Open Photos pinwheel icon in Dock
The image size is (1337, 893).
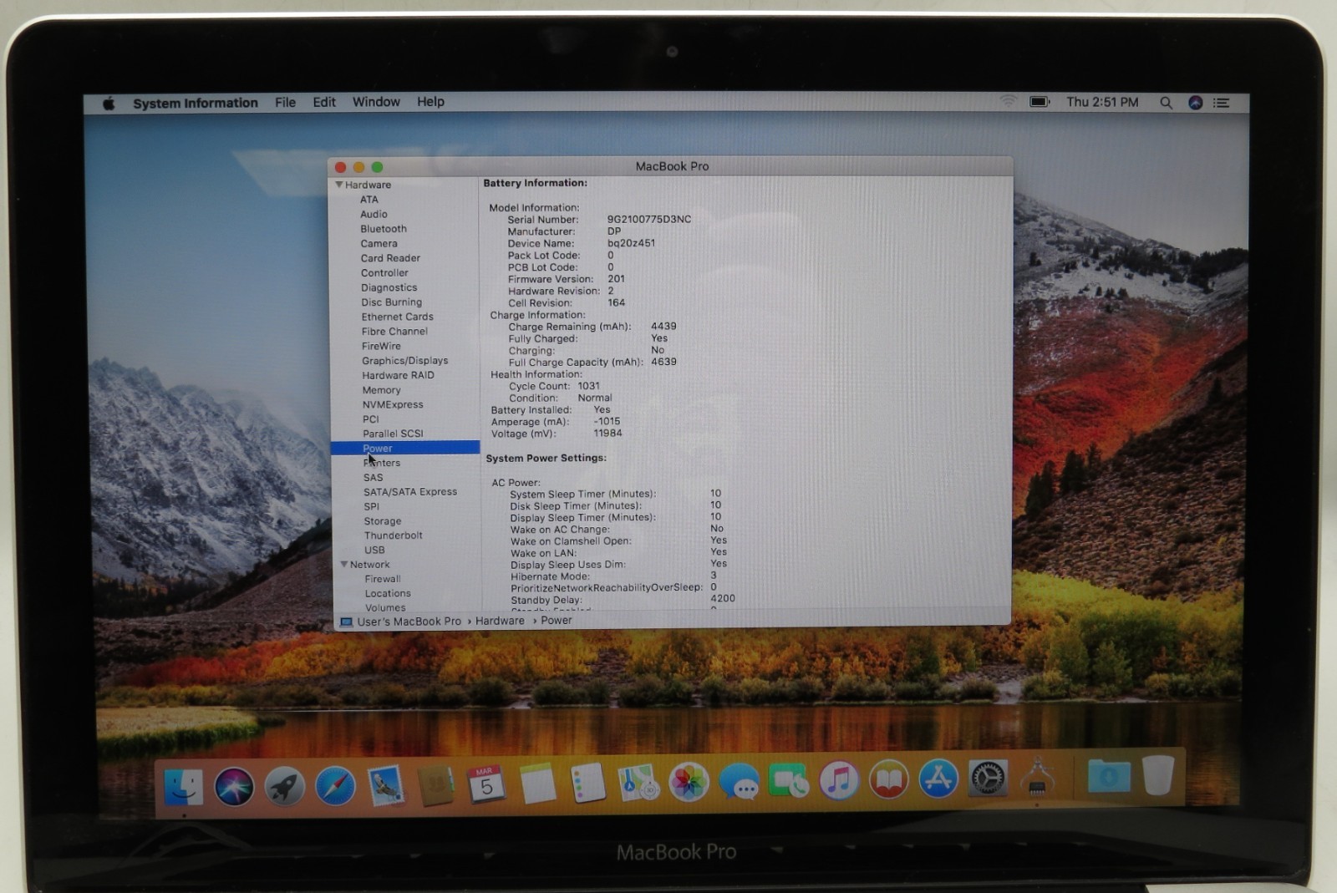point(689,783)
